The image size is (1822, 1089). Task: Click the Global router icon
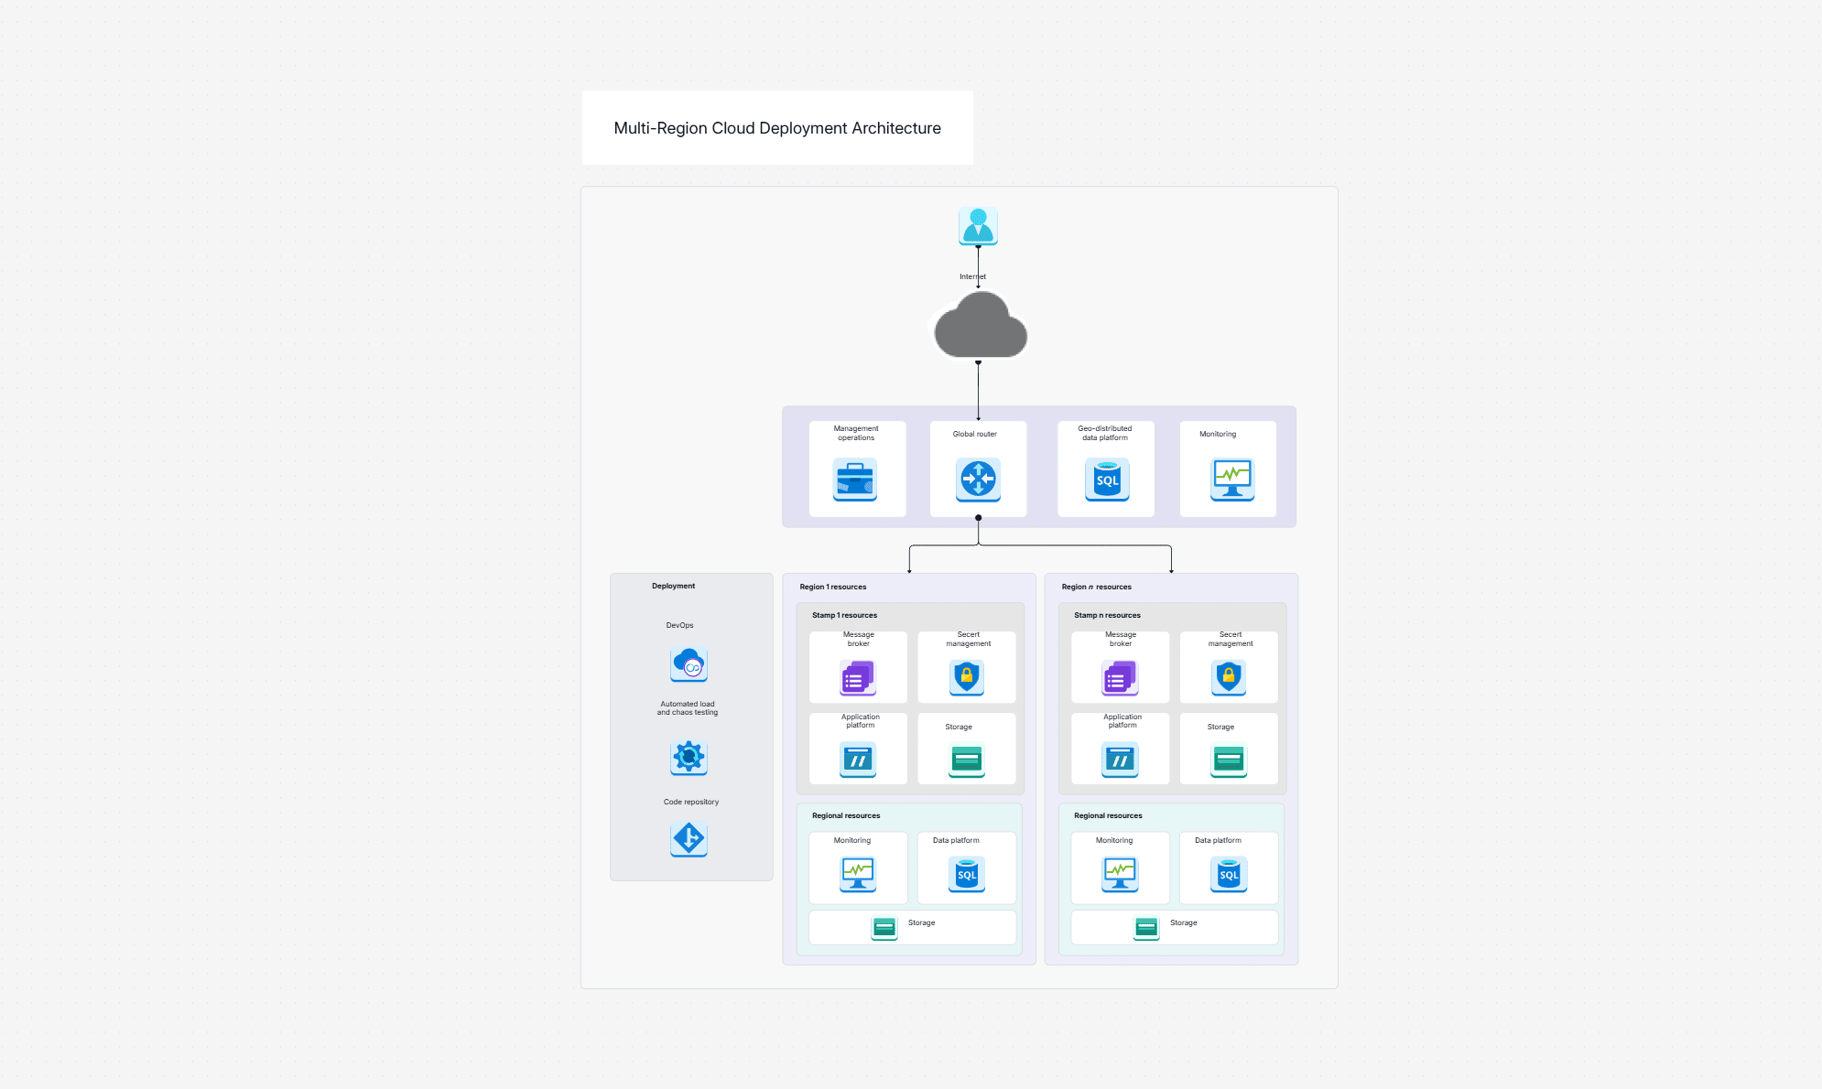[x=978, y=480]
